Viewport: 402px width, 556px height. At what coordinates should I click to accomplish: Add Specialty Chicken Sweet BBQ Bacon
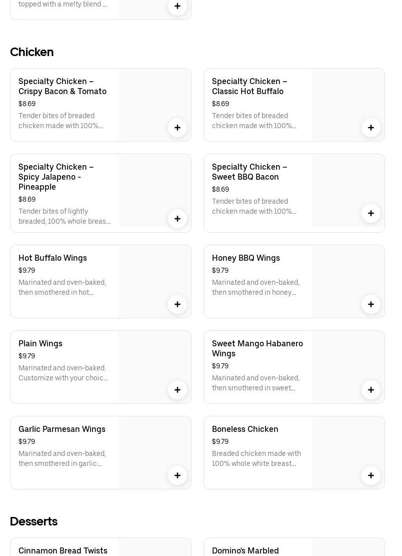pyautogui.click(x=371, y=213)
